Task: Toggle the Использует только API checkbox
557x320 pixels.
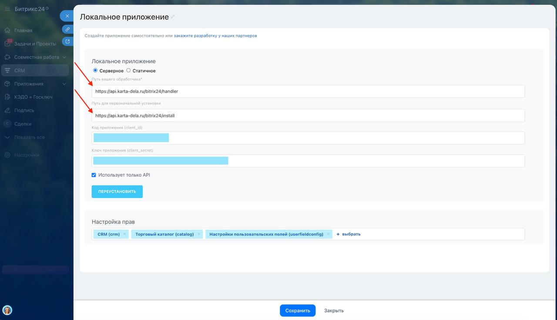Action: [x=94, y=175]
